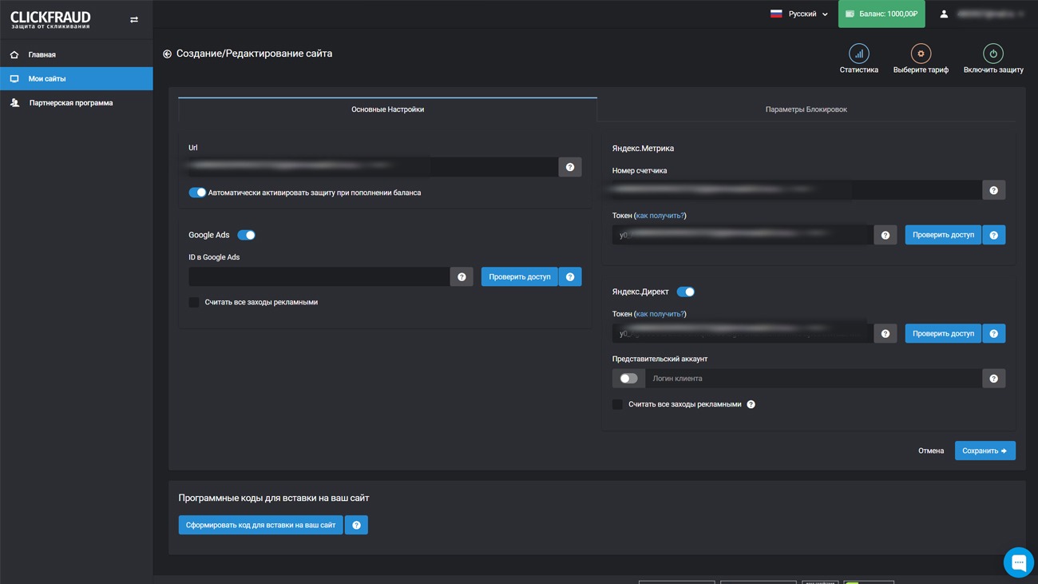
Task: Collapse the sidebar with the arrows icon
Action: click(134, 20)
